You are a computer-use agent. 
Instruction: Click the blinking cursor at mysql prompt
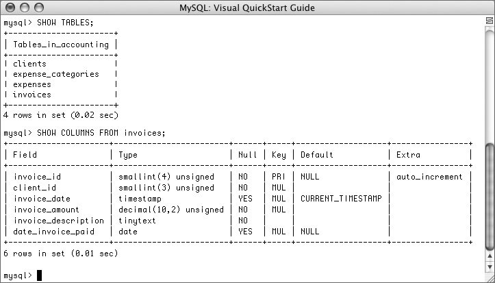click(39, 275)
